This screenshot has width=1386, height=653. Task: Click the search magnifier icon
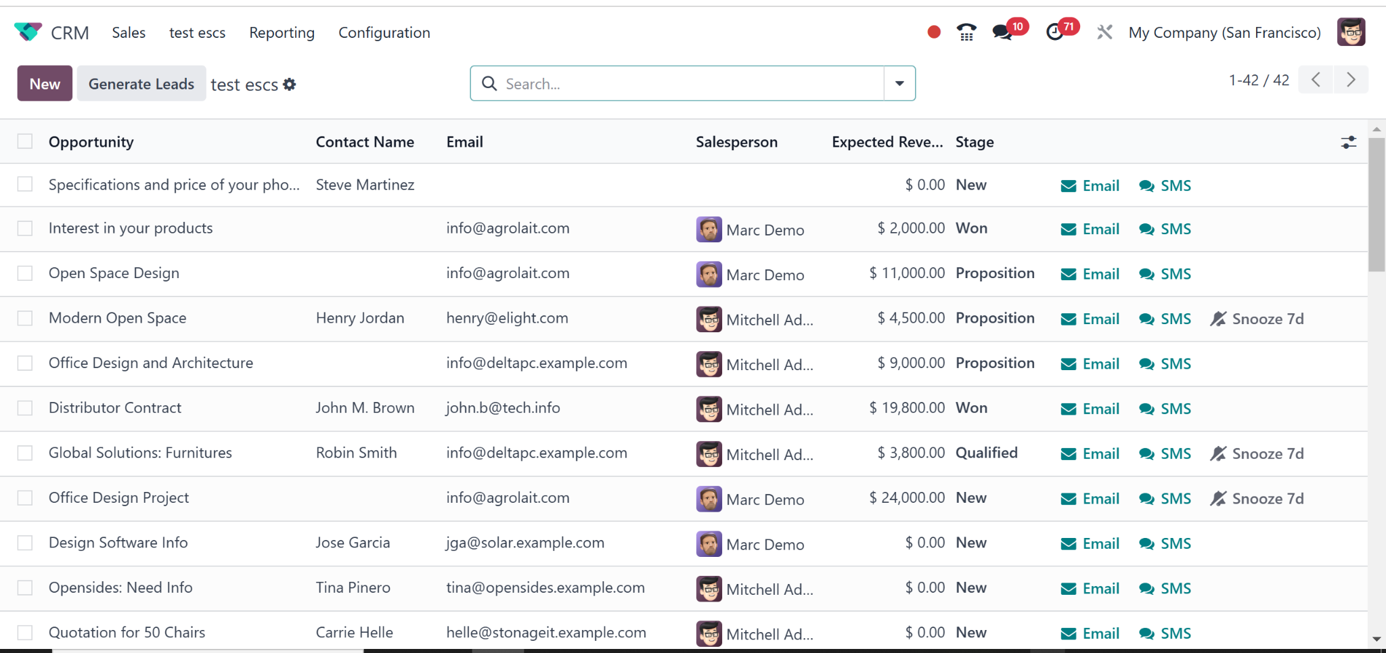(x=489, y=83)
